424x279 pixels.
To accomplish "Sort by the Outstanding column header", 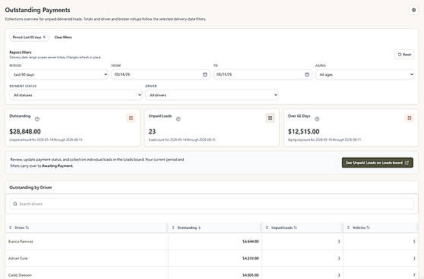I will (x=189, y=227).
